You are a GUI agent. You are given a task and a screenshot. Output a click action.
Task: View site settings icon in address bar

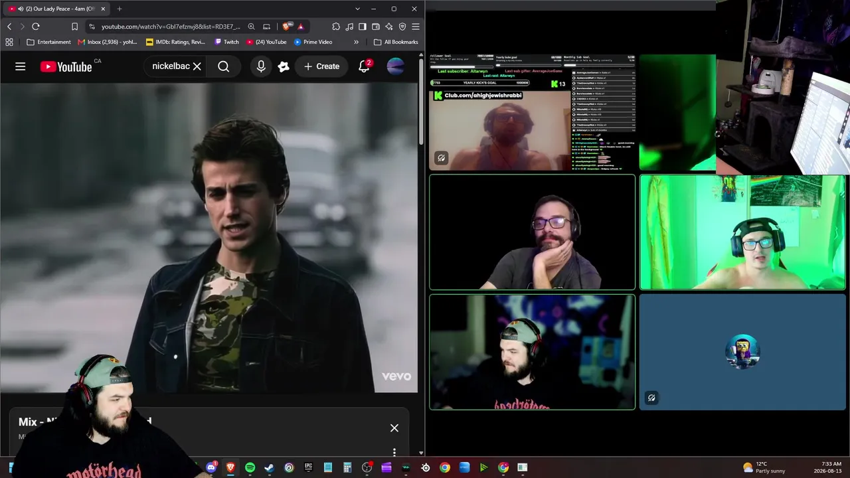(x=92, y=27)
